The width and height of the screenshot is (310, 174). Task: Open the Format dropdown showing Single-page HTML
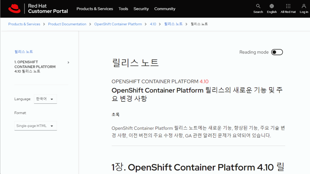(36, 126)
